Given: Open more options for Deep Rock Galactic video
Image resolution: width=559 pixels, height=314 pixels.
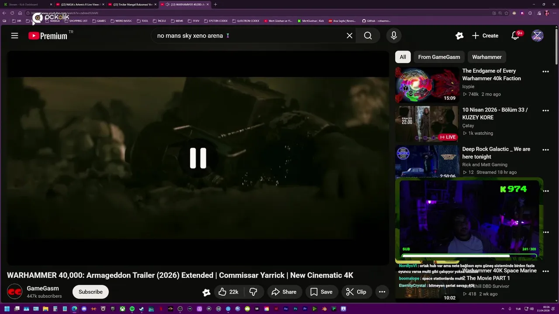Looking at the screenshot, I should [x=545, y=150].
